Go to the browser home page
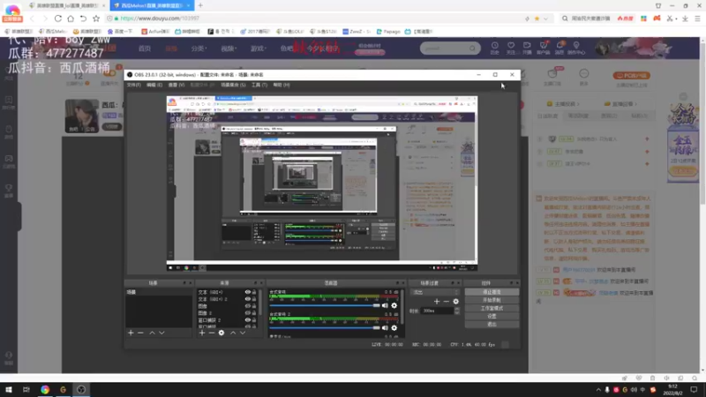Image resolution: width=706 pixels, height=397 pixels. point(71,19)
